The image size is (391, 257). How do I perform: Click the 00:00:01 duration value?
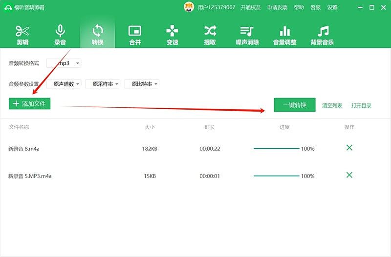210,176
